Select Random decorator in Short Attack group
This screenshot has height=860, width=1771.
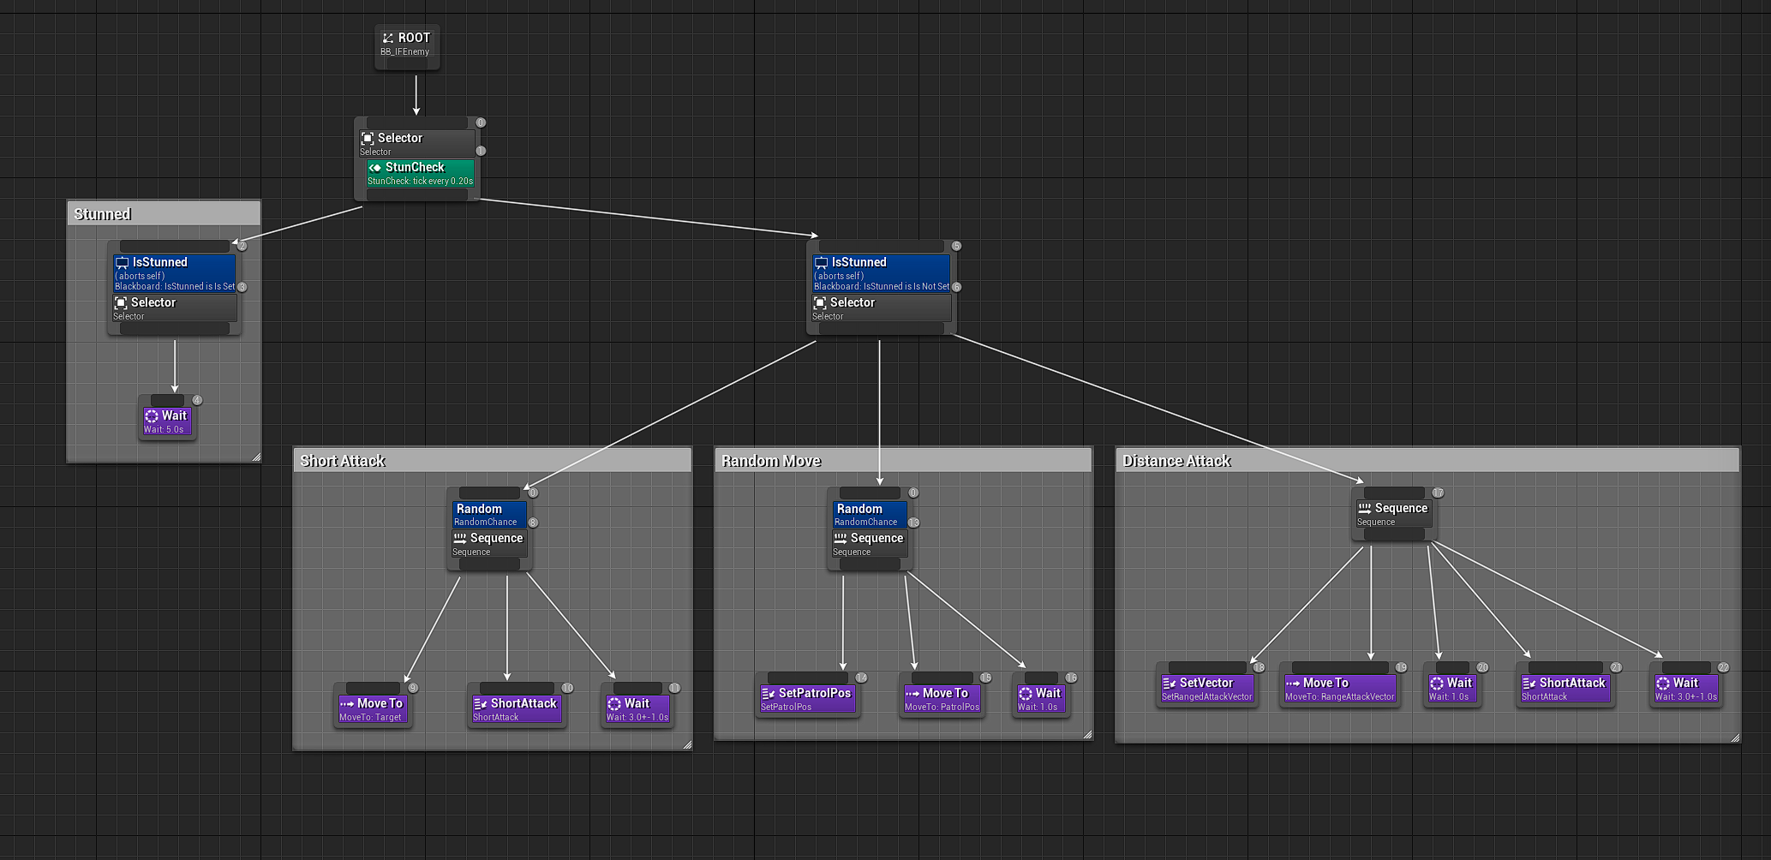pyautogui.click(x=489, y=514)
